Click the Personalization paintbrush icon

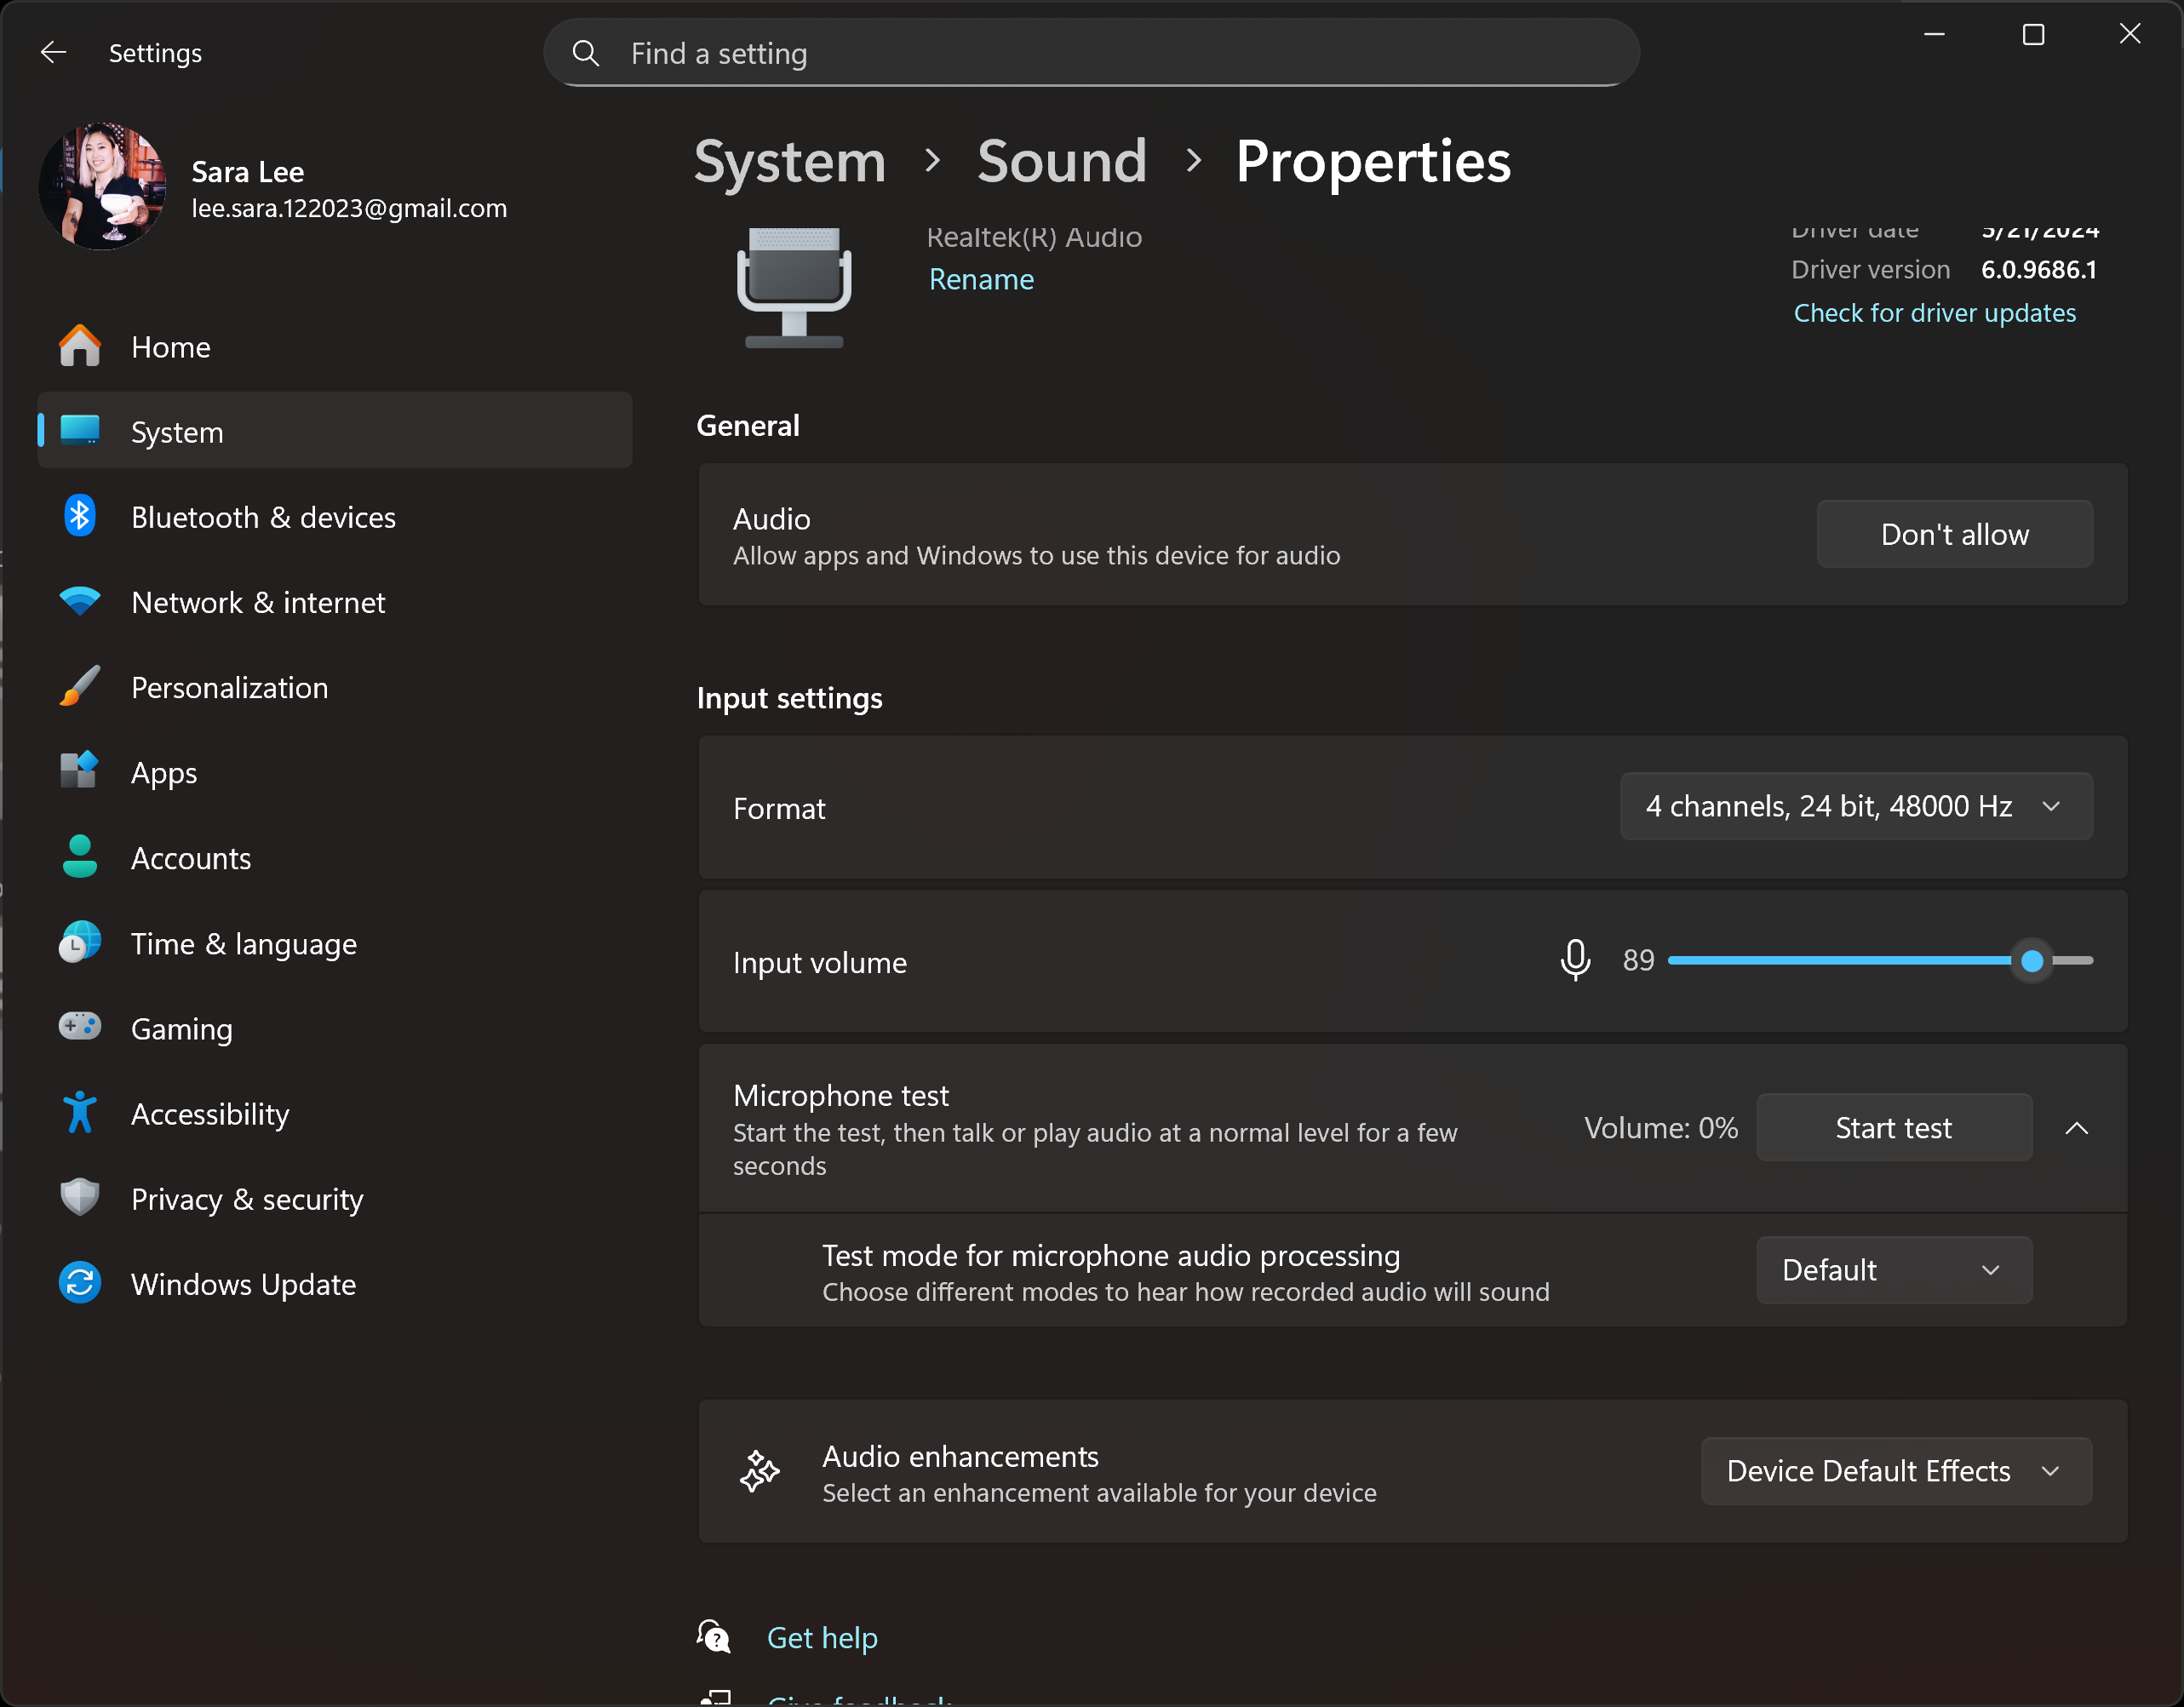click(79, 687)
